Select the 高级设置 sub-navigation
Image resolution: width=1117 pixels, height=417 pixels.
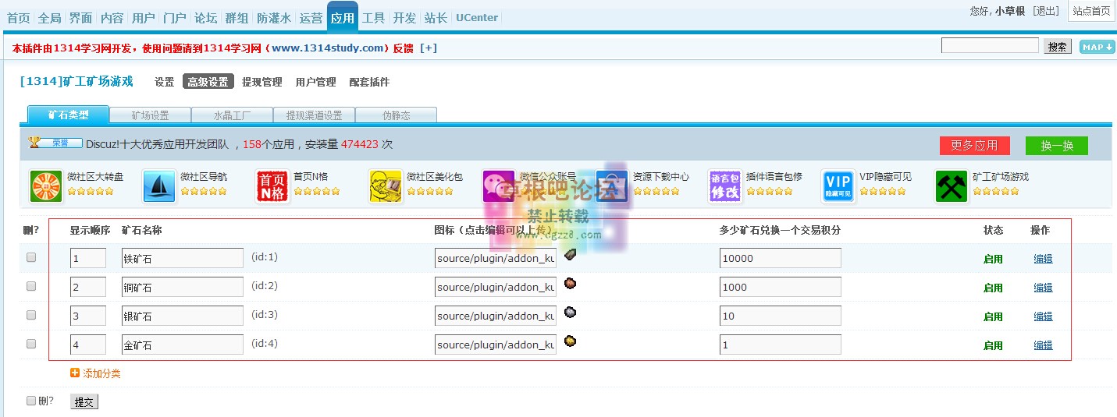coord(208,82)
